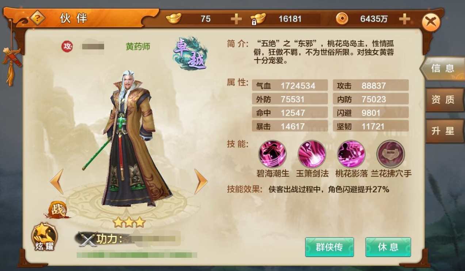The height and width of the screenshot is (271, 465).
Task: Tap the red 攻 attack-type badge
Action: tap(67, 46)
